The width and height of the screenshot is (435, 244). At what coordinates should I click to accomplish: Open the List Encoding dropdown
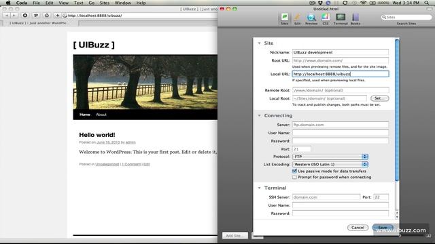point(330,164)
